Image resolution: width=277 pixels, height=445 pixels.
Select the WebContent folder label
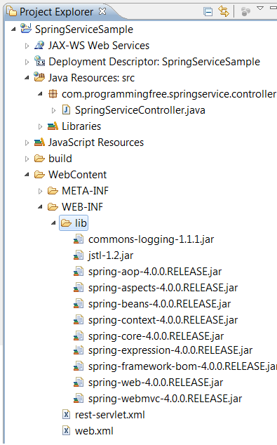[x=77, y=175]
